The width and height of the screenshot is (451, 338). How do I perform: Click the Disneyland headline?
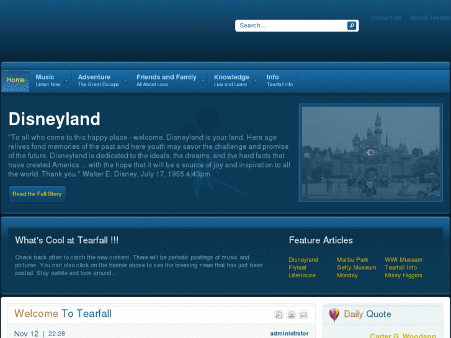(55, 119)
